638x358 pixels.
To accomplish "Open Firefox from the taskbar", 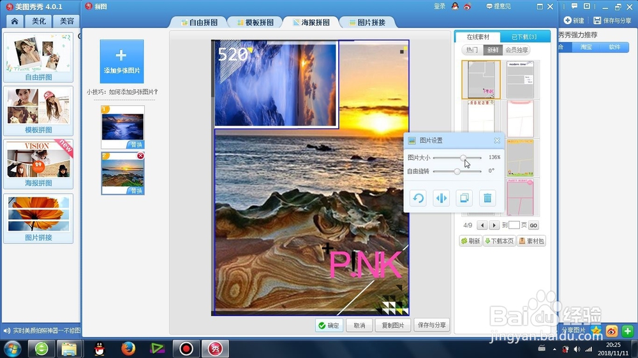I will (128, 348).
